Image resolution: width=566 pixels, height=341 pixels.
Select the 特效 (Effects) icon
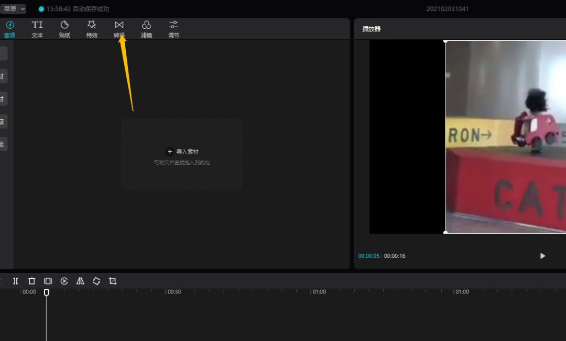pos(92,29)
